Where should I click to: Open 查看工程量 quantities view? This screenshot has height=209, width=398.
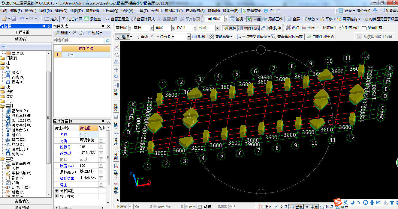tap(117, 19)
